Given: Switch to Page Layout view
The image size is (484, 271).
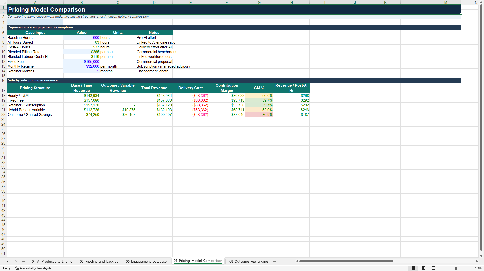Looking at the screenshot, I should pyautogui.click(x=423, y=268).
